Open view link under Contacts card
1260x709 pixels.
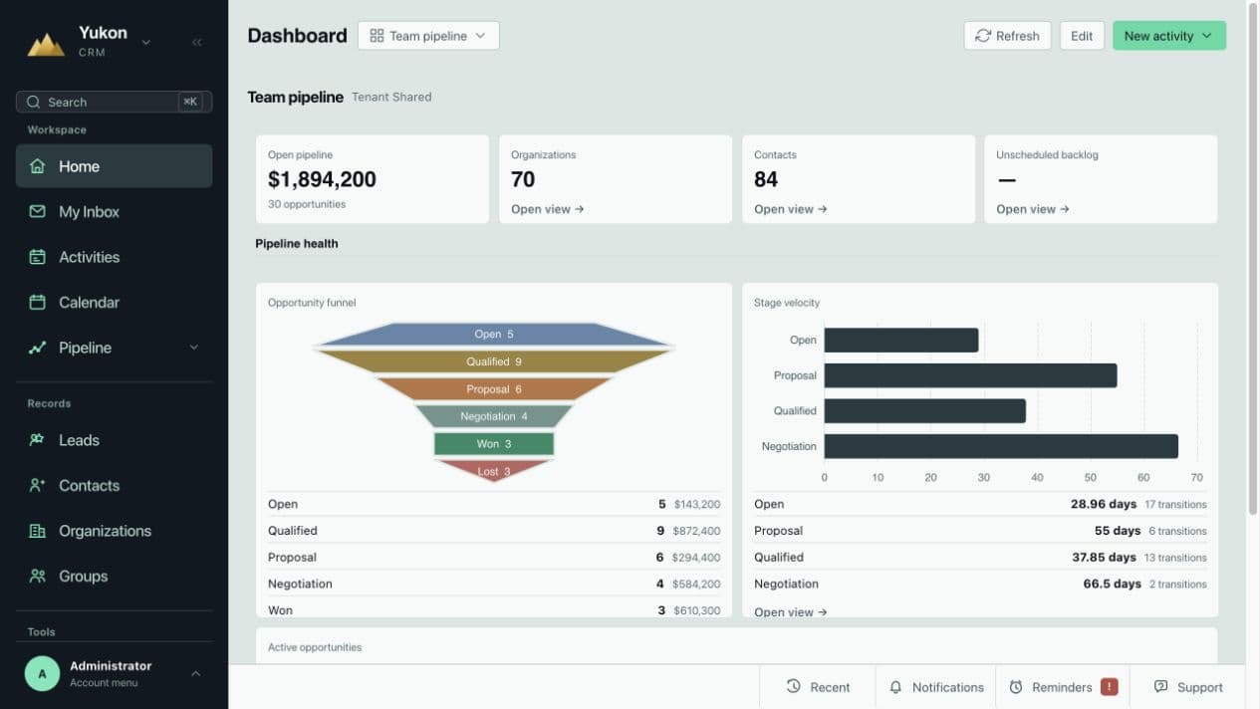click(791, 209)
